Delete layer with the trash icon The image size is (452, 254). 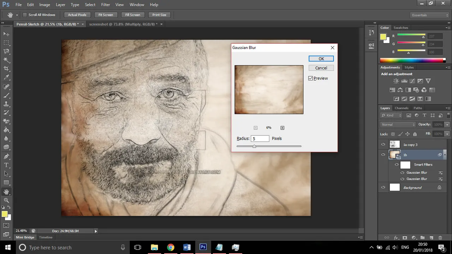click(x=440, y=238)
